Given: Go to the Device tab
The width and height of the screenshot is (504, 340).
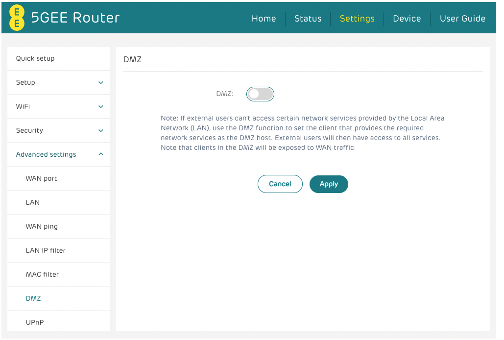Looking at the screenshot, I should [407, 19].
